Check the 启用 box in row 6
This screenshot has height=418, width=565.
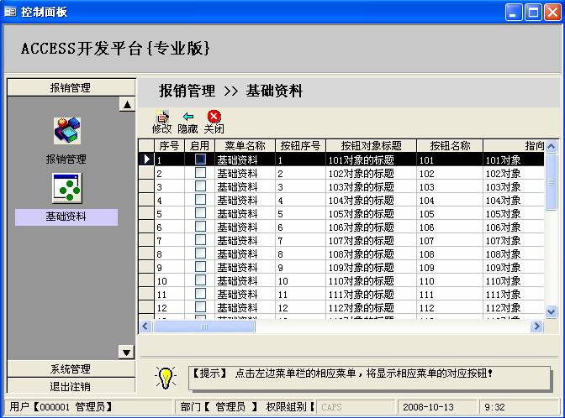pyautogui.click(x=200, y=227)
